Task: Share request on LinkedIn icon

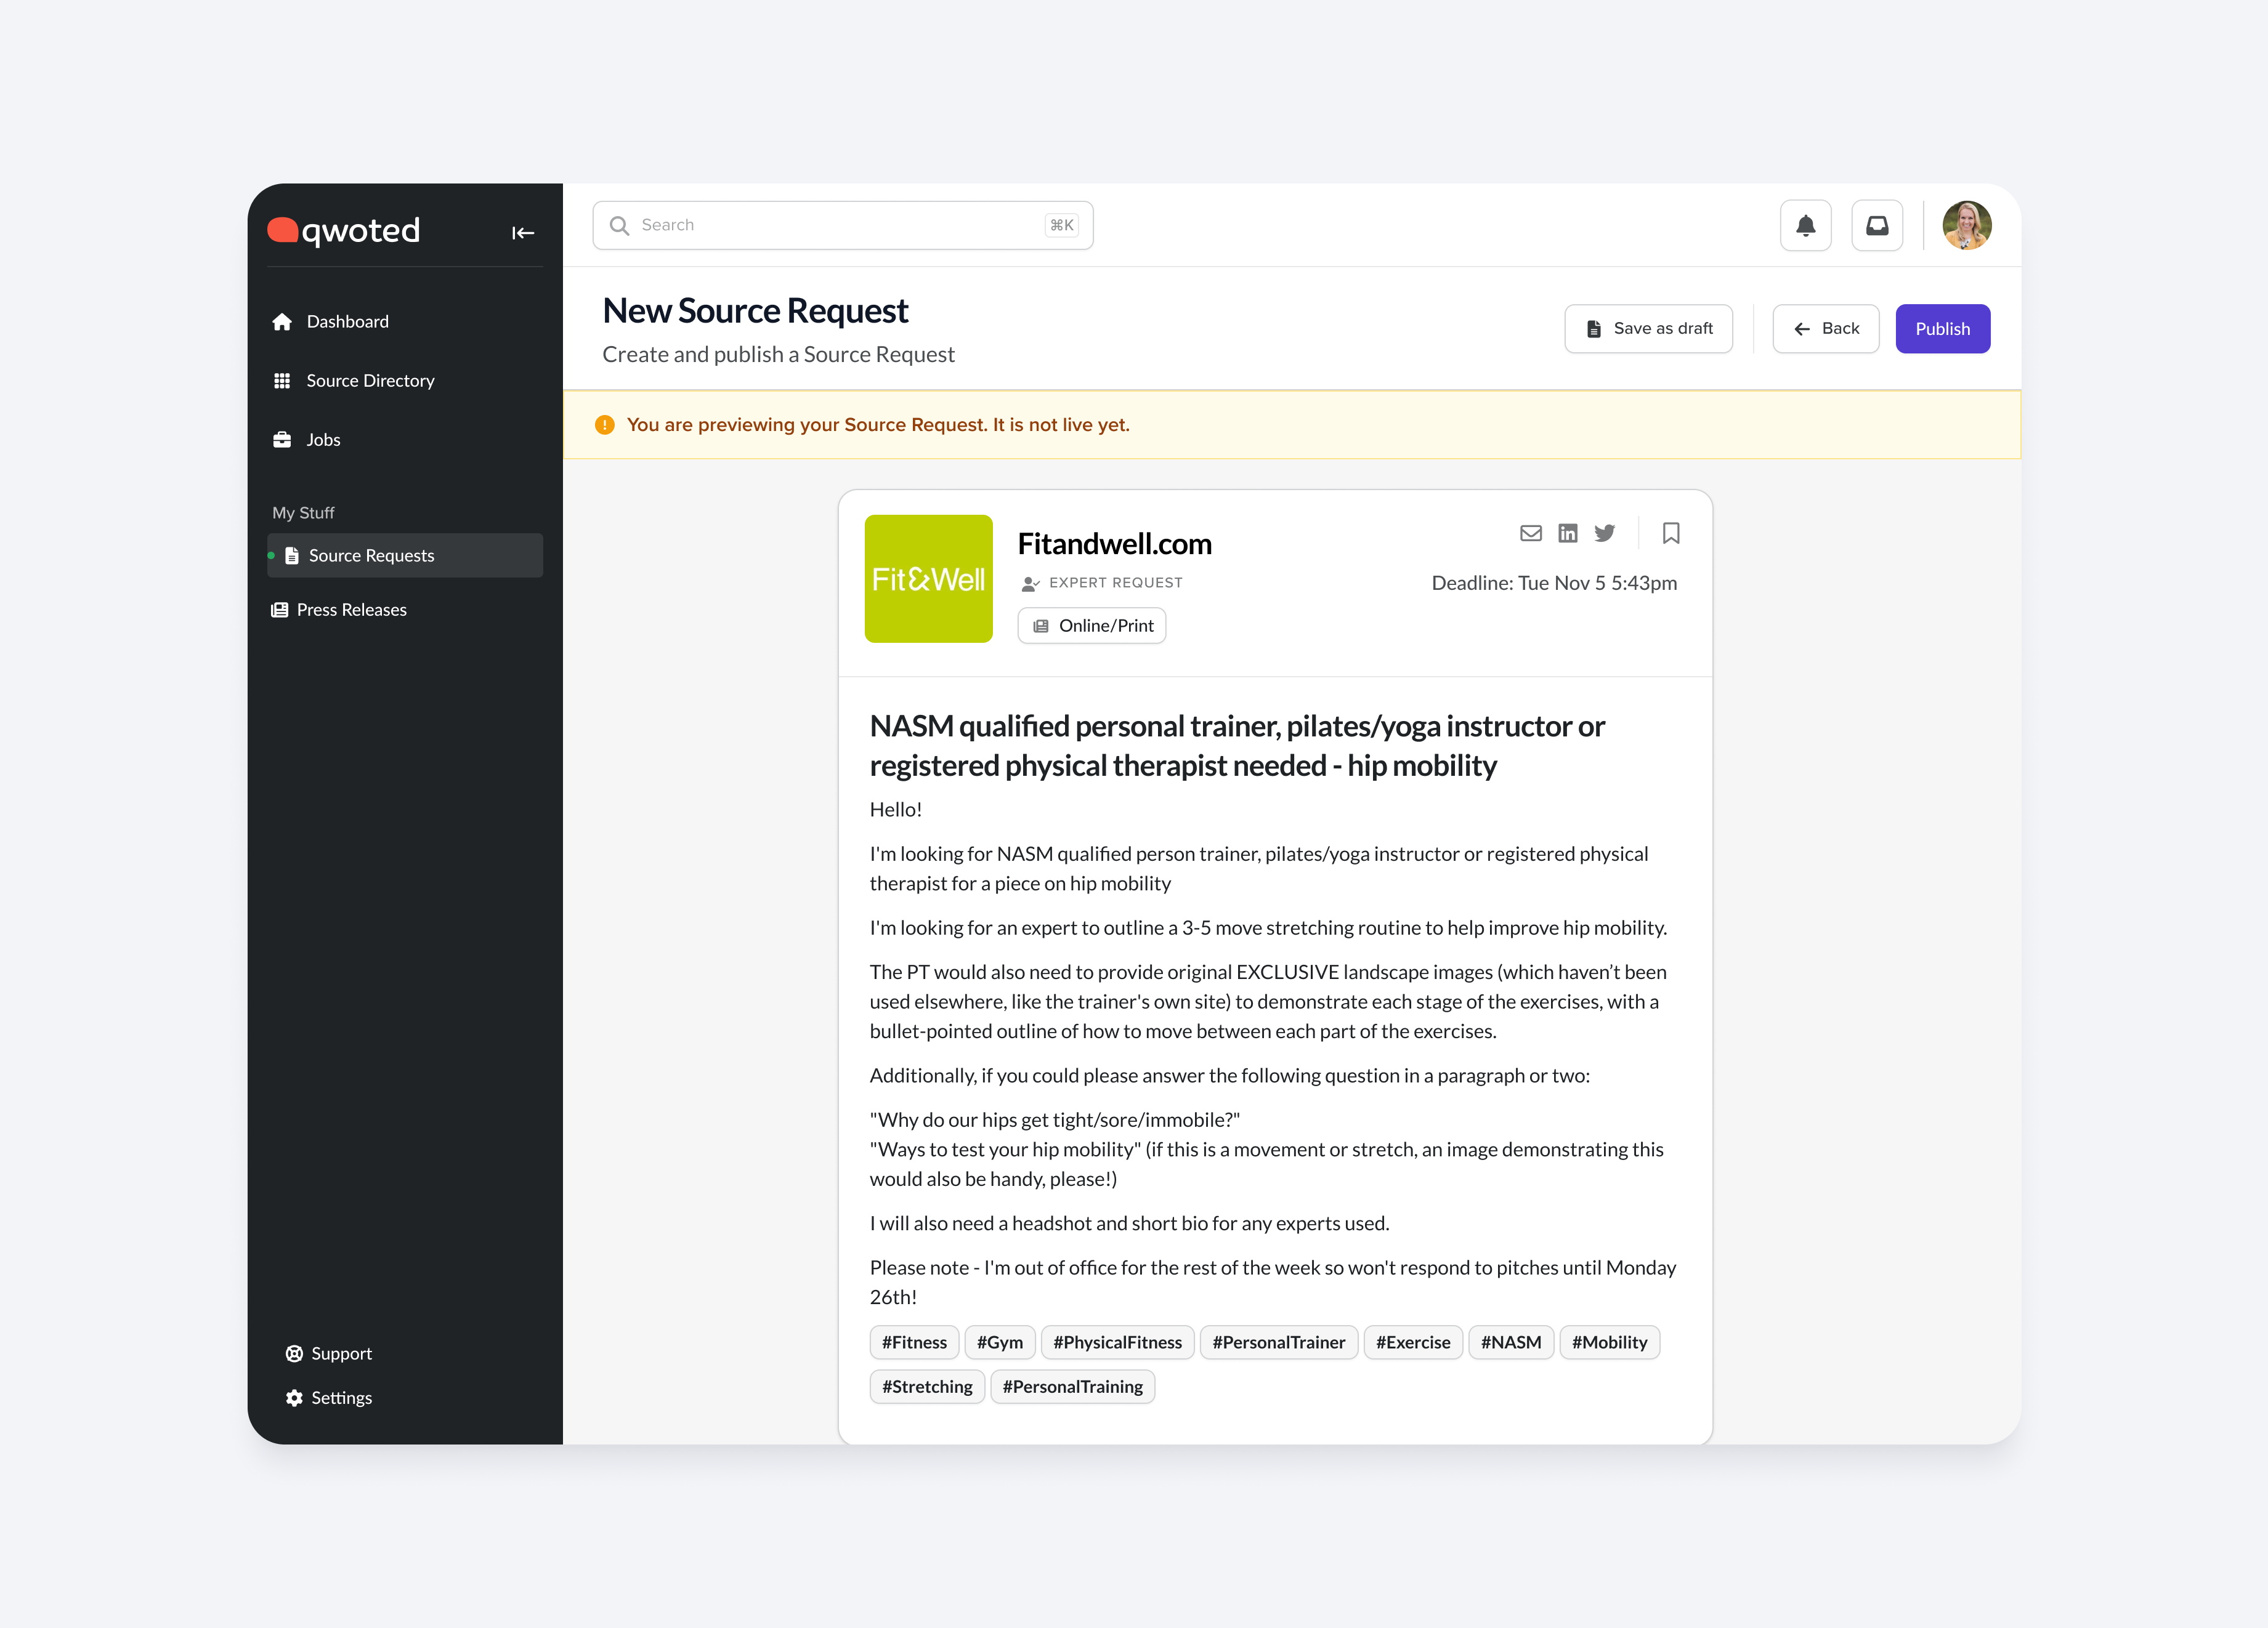Action: (1567, 534)
